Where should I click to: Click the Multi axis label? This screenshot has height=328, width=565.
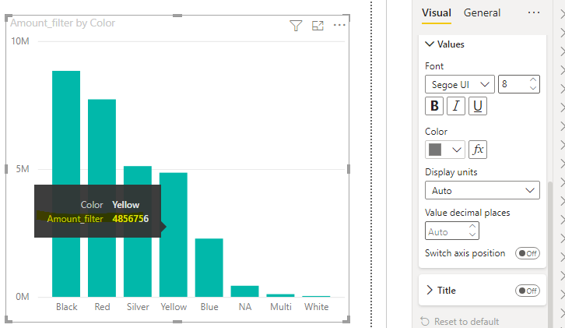click(x=281, y=307)
